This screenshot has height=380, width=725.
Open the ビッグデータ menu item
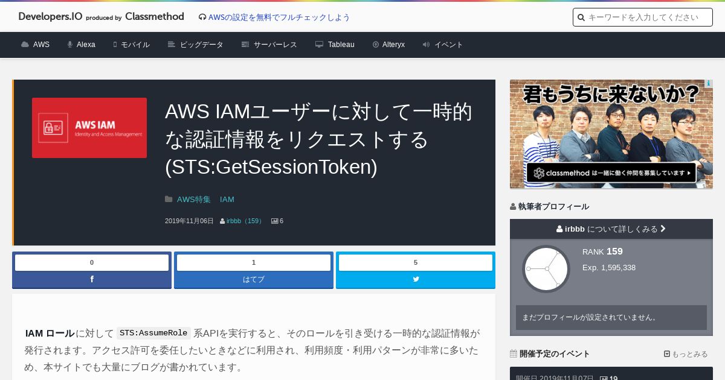click(202, 45)
